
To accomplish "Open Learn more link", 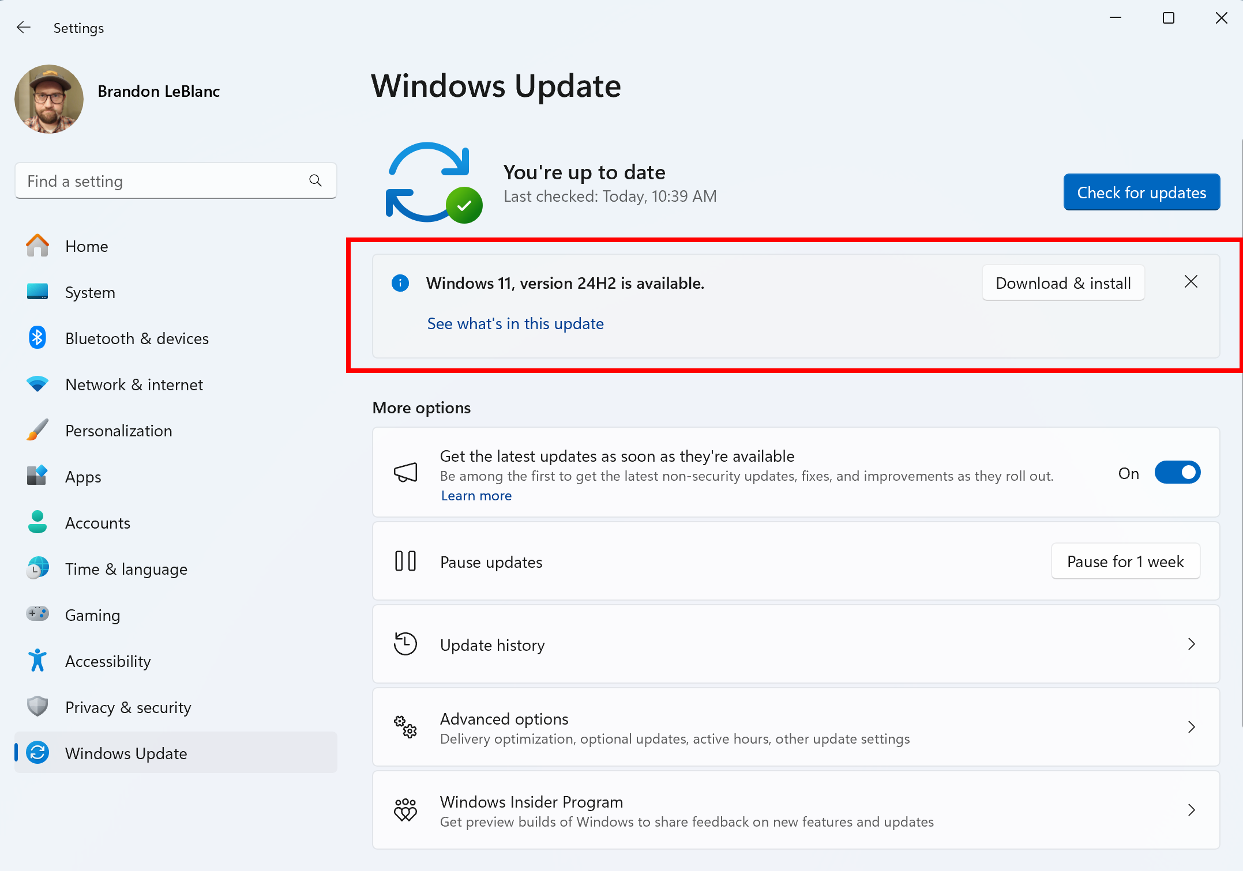I will coord(476,496).
